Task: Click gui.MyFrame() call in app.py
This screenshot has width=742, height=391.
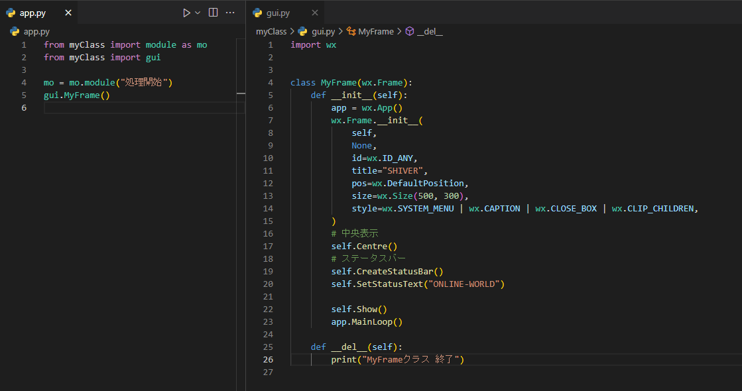Action: 77,95
